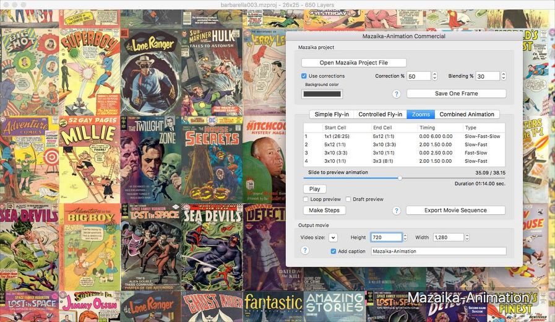The height and width of the screenshot is (322, 555).
Task: Click the Height field showing 720
Action: [x=386, y=237]
